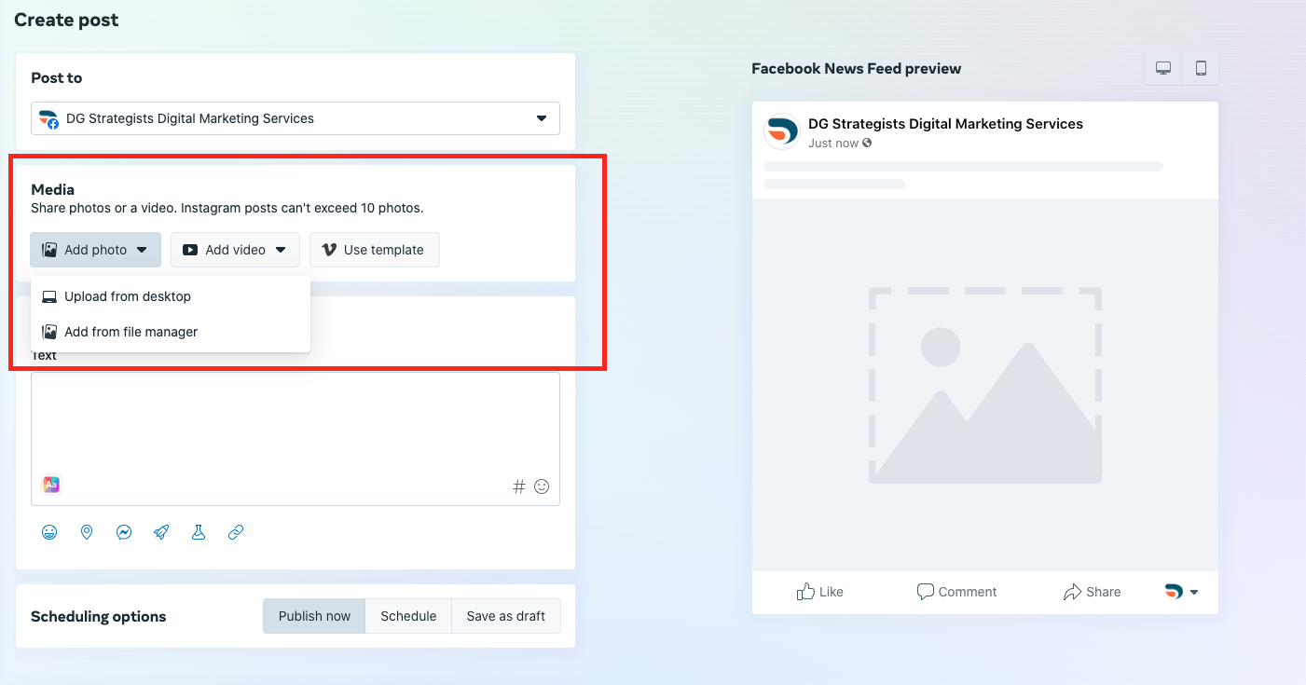
Task: Click the DG Strategists profile logo in preview
Action: [x=781, y=131]
